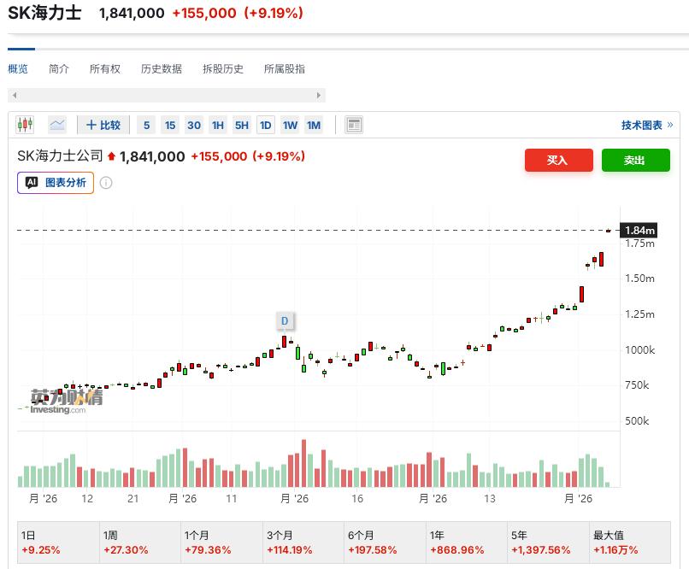The width and height of the screenshot is (689, 569).
Task: Open the 技术图表 technical chart link
Action: pos(647,125)
